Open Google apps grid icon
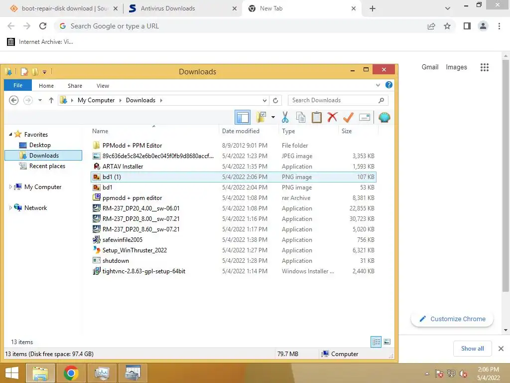Viewport: 510px width, 383px height. point(484,67)
